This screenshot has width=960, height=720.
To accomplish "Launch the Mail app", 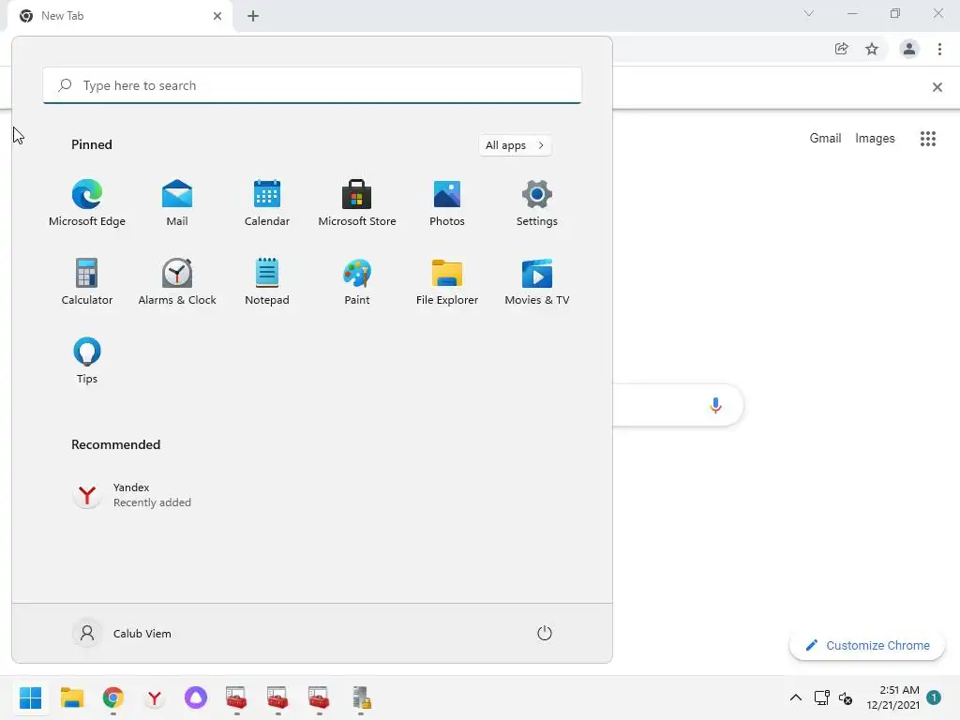I will (x=177, y=202).
